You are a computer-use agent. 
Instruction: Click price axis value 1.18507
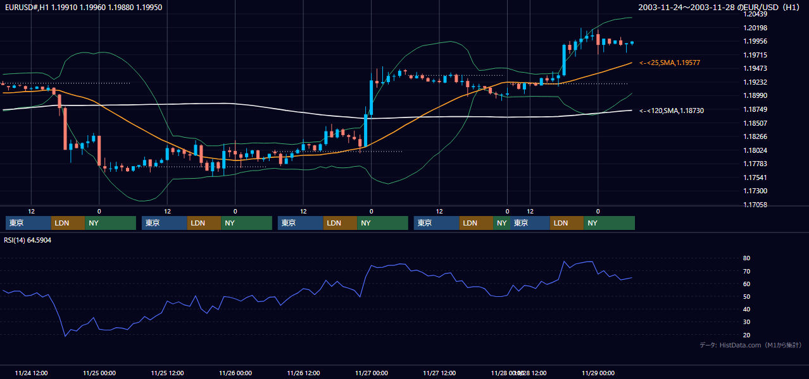pyautogui.click(x=755, y=123)
